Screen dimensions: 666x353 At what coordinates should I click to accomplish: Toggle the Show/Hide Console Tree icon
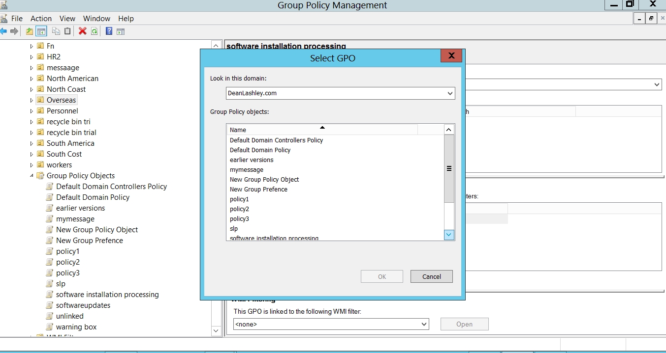click(41, 31)
